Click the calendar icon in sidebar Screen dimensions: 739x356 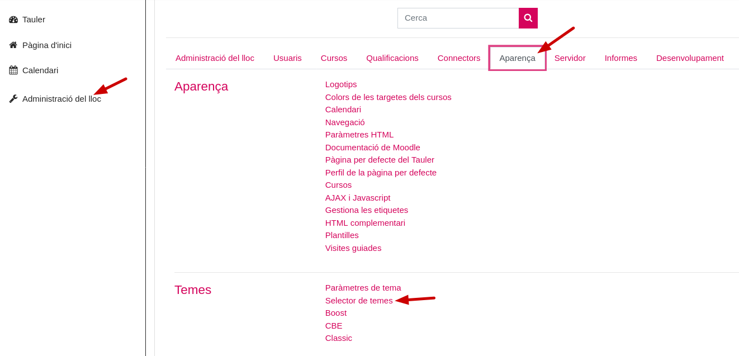tap(13, 70)
